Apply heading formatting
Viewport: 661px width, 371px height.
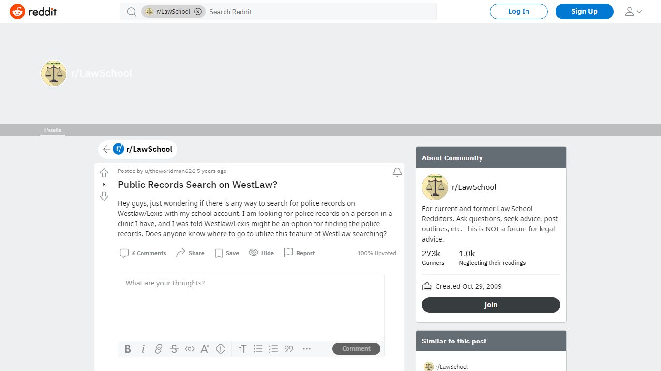[242, 349]
